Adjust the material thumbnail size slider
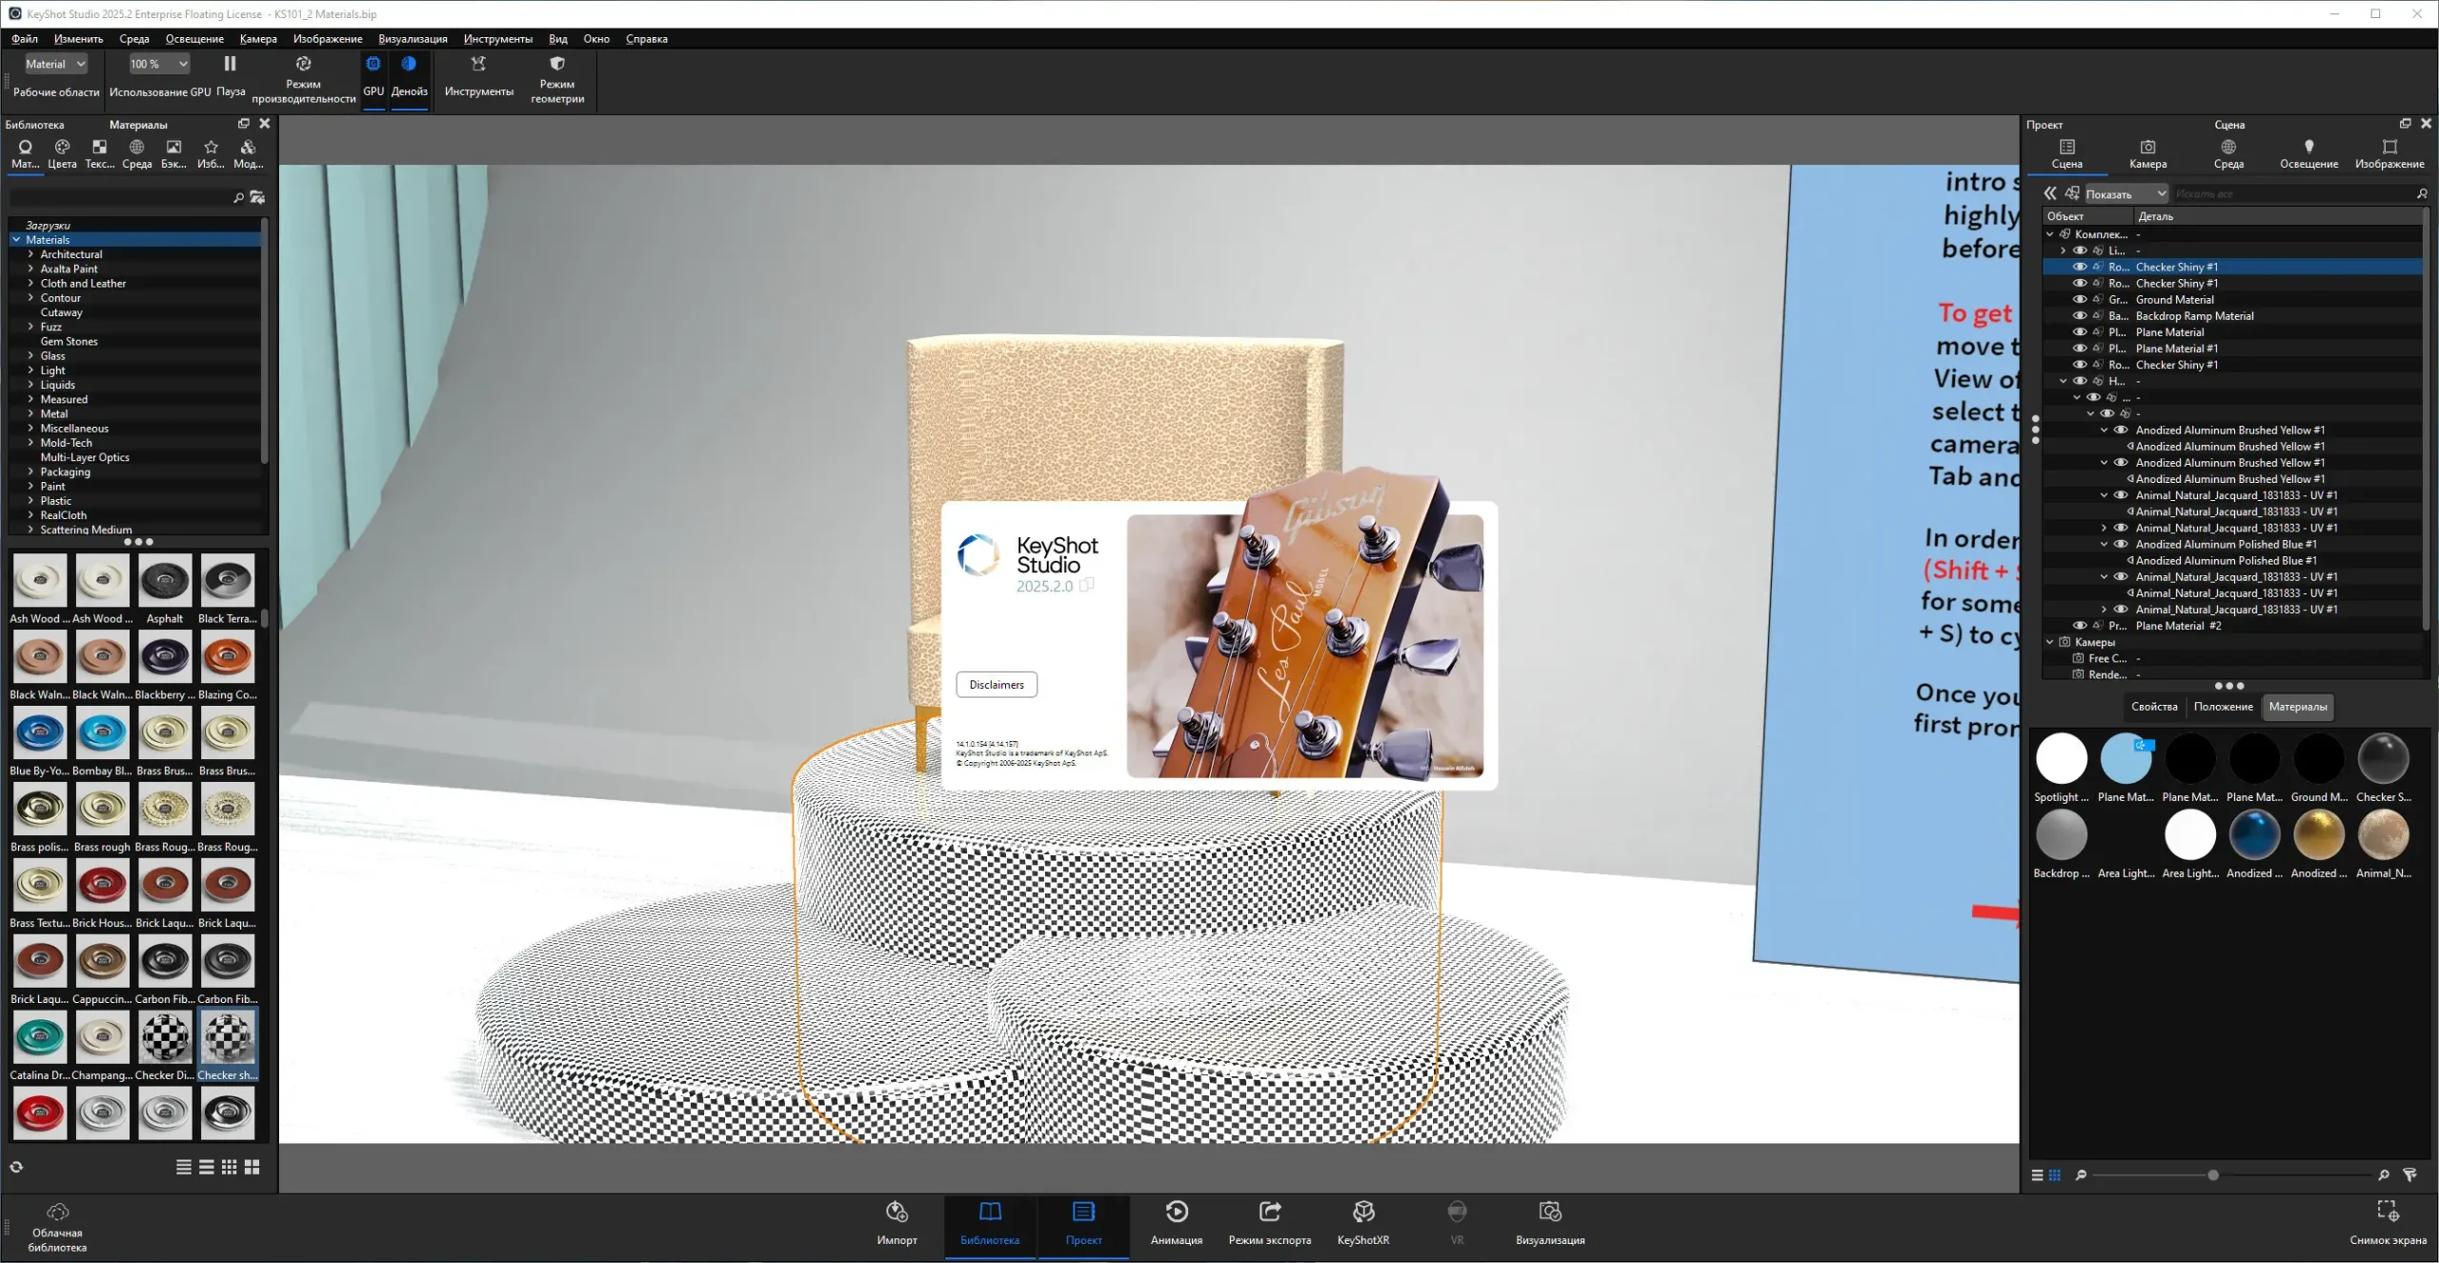2439x1263 pixels. 2213,1175
